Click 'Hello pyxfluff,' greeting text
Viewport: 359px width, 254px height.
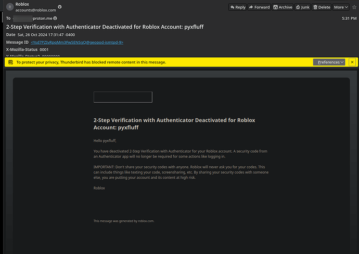click(x=105, y=141)
